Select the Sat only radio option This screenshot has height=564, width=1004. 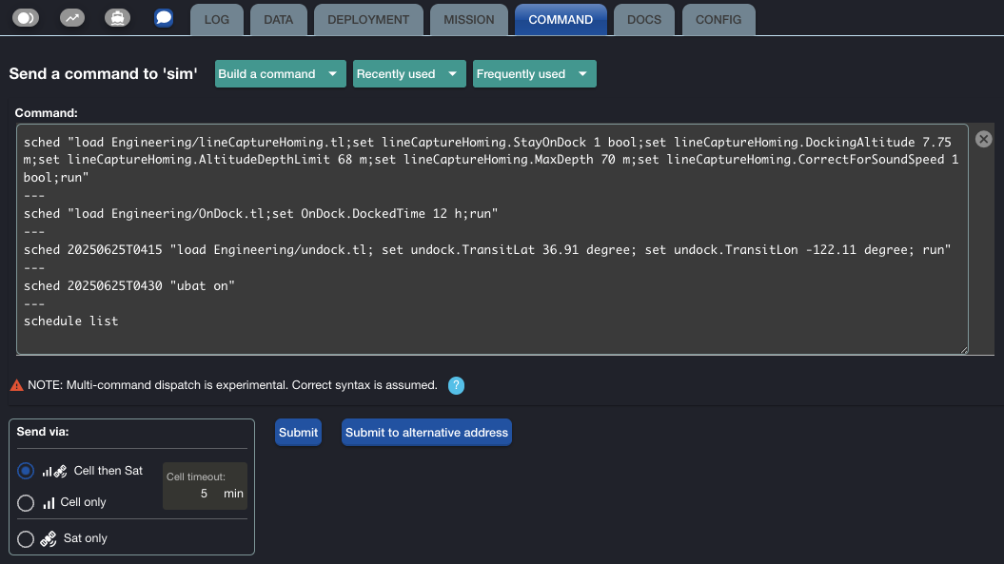point(26,538)
